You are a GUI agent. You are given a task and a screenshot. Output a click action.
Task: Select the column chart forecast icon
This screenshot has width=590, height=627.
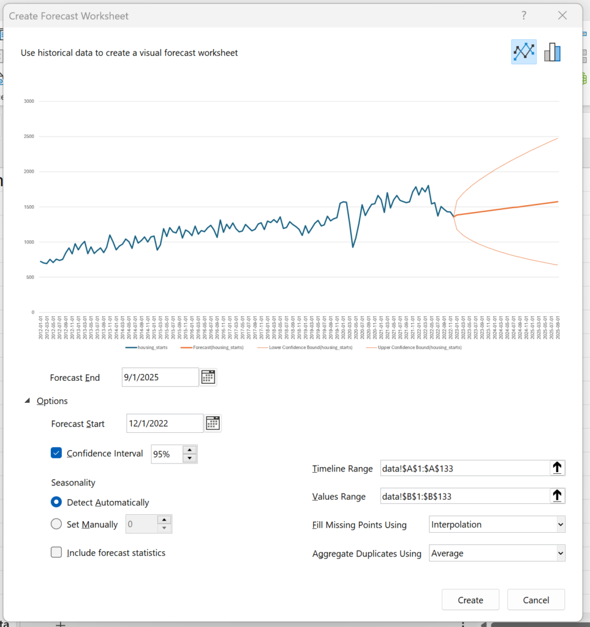click(x=552, y=52)
